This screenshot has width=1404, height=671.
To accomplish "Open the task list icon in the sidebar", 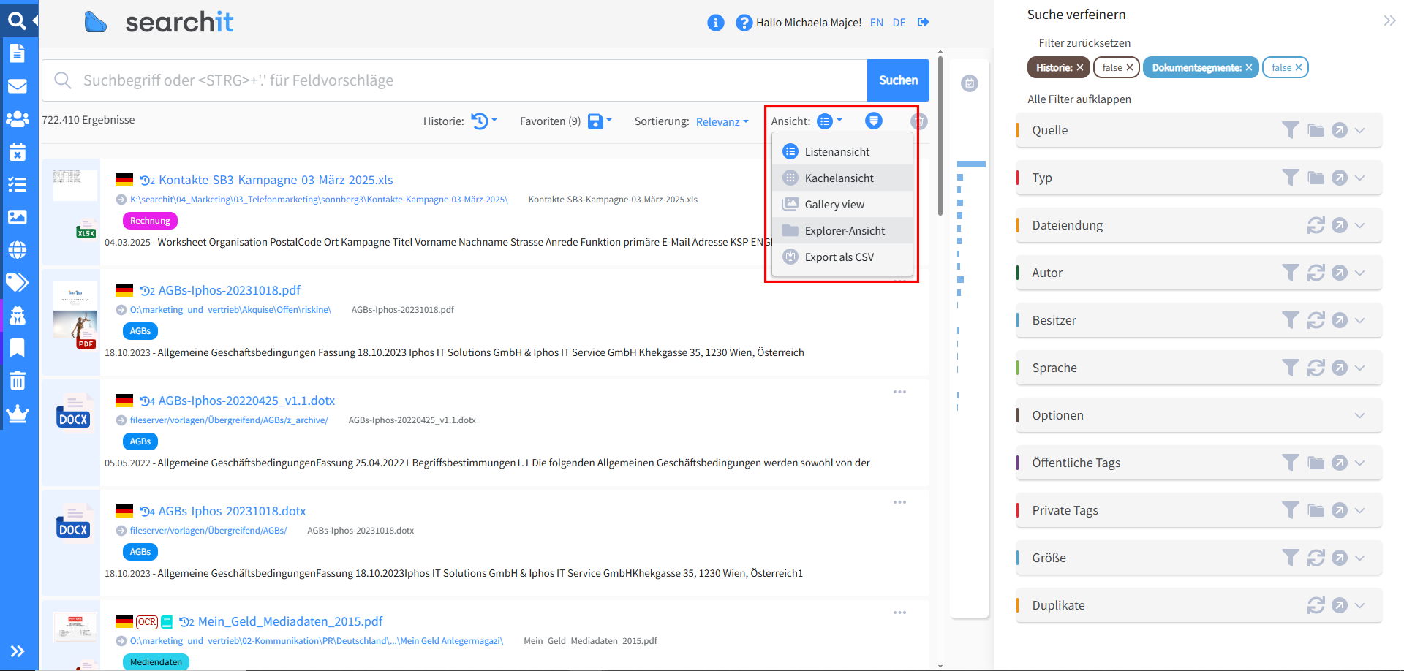I will coord(17,184).
